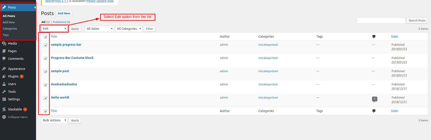Click the Plugins update count badge

22,77
